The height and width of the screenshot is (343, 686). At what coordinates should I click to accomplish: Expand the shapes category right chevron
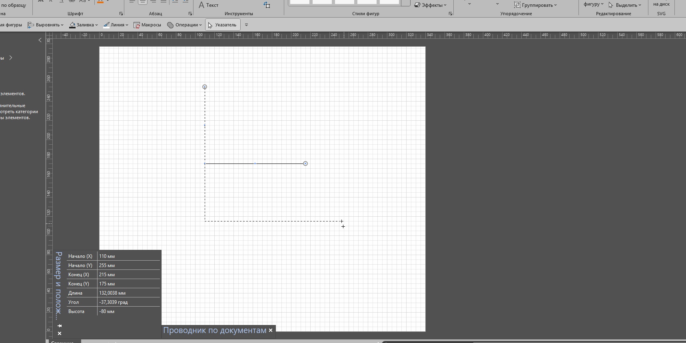tap(11, 58)
